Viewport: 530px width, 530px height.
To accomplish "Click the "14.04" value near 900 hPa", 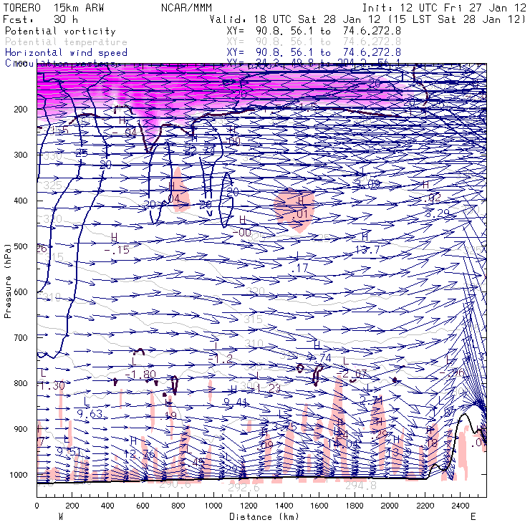I will (342, 444).
